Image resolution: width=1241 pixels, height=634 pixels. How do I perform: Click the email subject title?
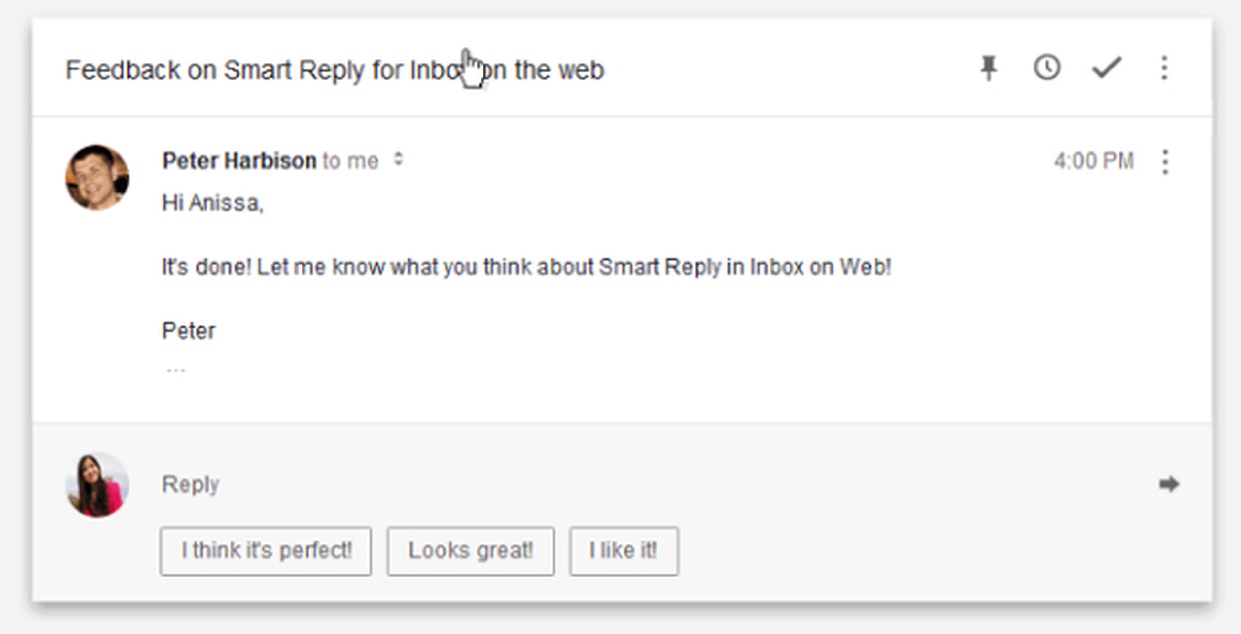[x=334, y=70]
